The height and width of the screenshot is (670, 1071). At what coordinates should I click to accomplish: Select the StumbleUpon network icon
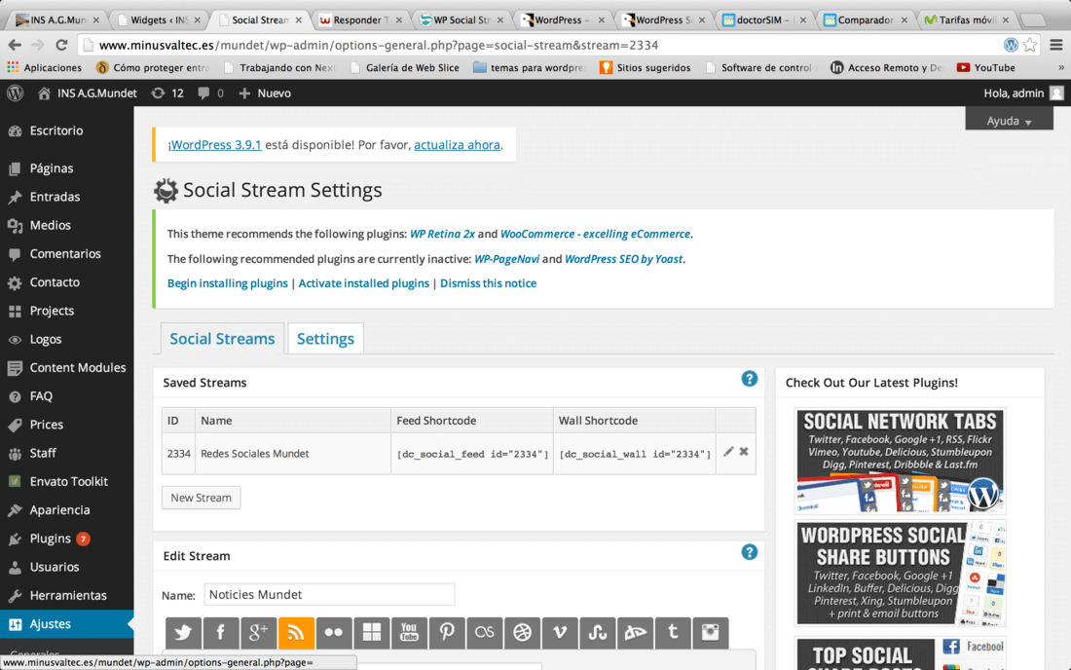598,632
